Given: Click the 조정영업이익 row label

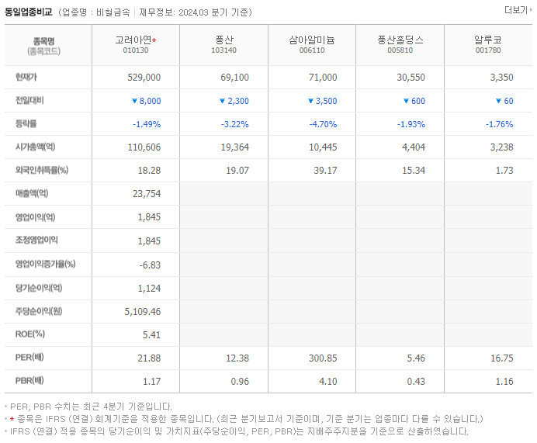Looking at the screenshot, I should click(x=36, y=240).
